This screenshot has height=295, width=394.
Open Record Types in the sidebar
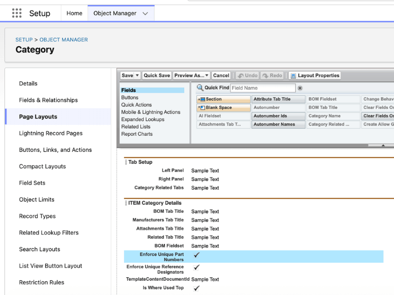(37, 216)
